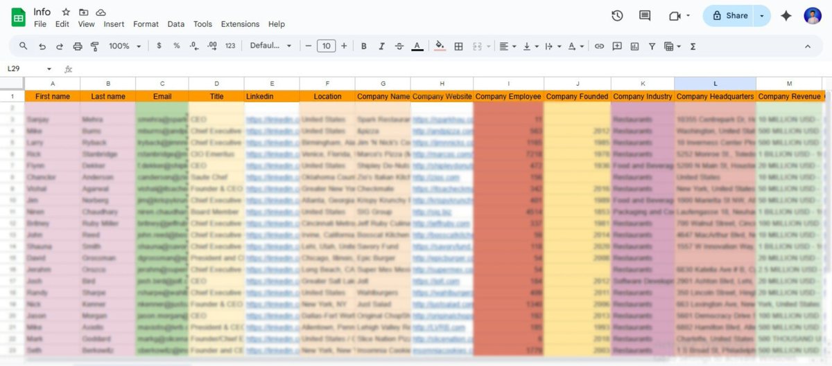Activate the paint format tool

95,46
